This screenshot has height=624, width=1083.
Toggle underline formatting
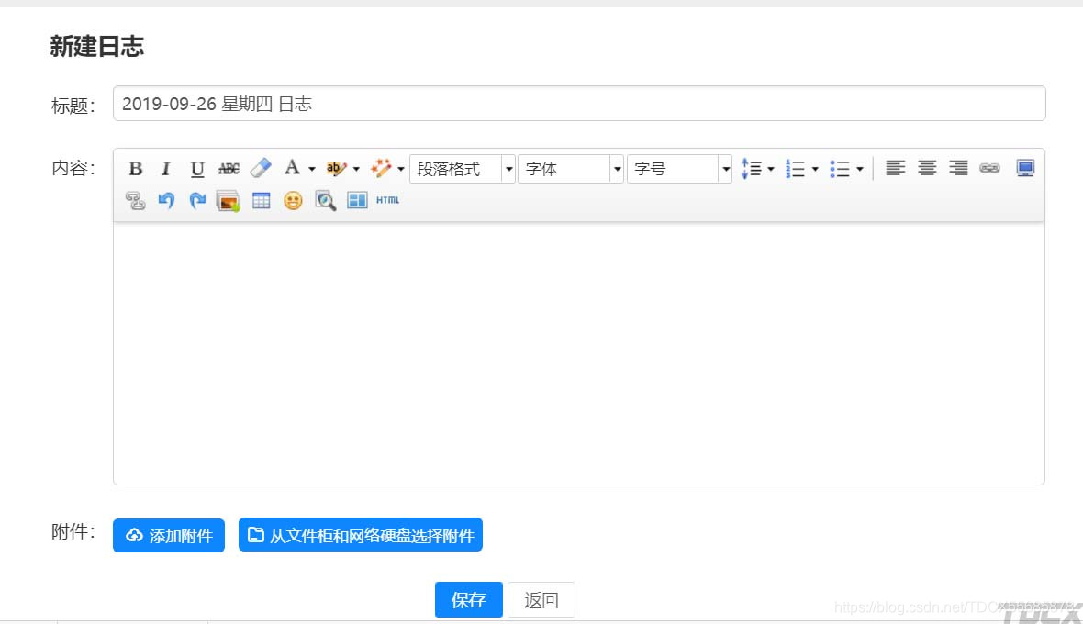197,169
